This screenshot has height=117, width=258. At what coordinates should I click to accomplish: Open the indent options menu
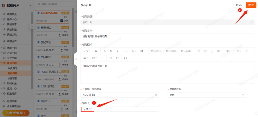tap(228, 51)
